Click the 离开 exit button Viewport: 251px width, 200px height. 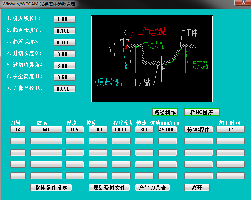(197, 188)
